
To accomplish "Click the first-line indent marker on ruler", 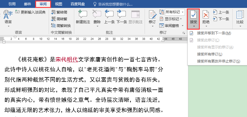I will pyautogui.click(x=15, y=37).
